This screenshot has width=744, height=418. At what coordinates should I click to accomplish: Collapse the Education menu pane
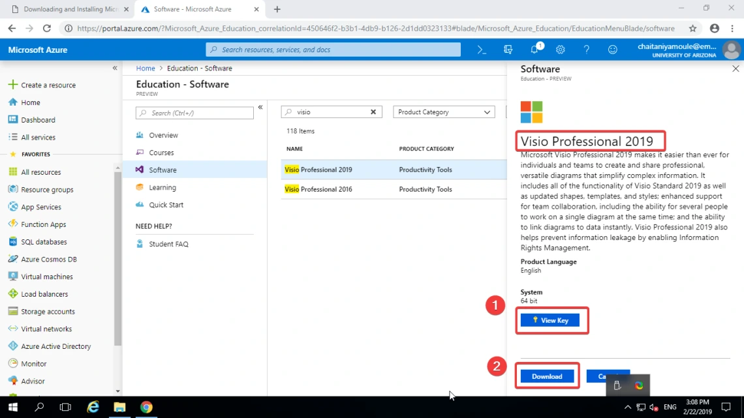(260, 107)
